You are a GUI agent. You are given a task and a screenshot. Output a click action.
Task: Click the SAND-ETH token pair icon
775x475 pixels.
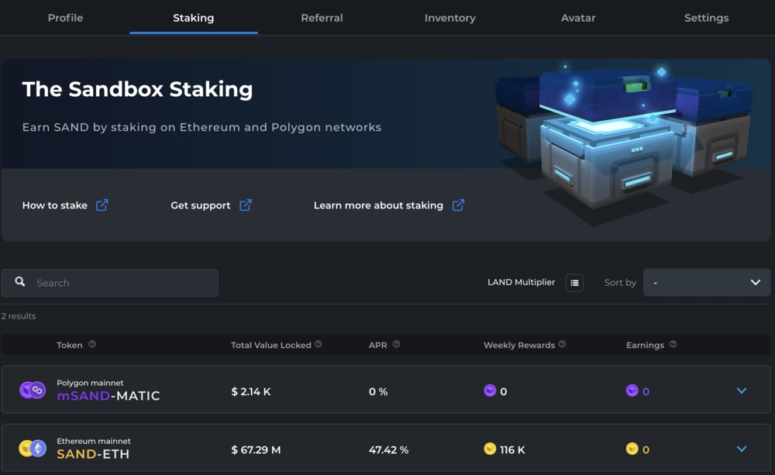tap(33, 449)
